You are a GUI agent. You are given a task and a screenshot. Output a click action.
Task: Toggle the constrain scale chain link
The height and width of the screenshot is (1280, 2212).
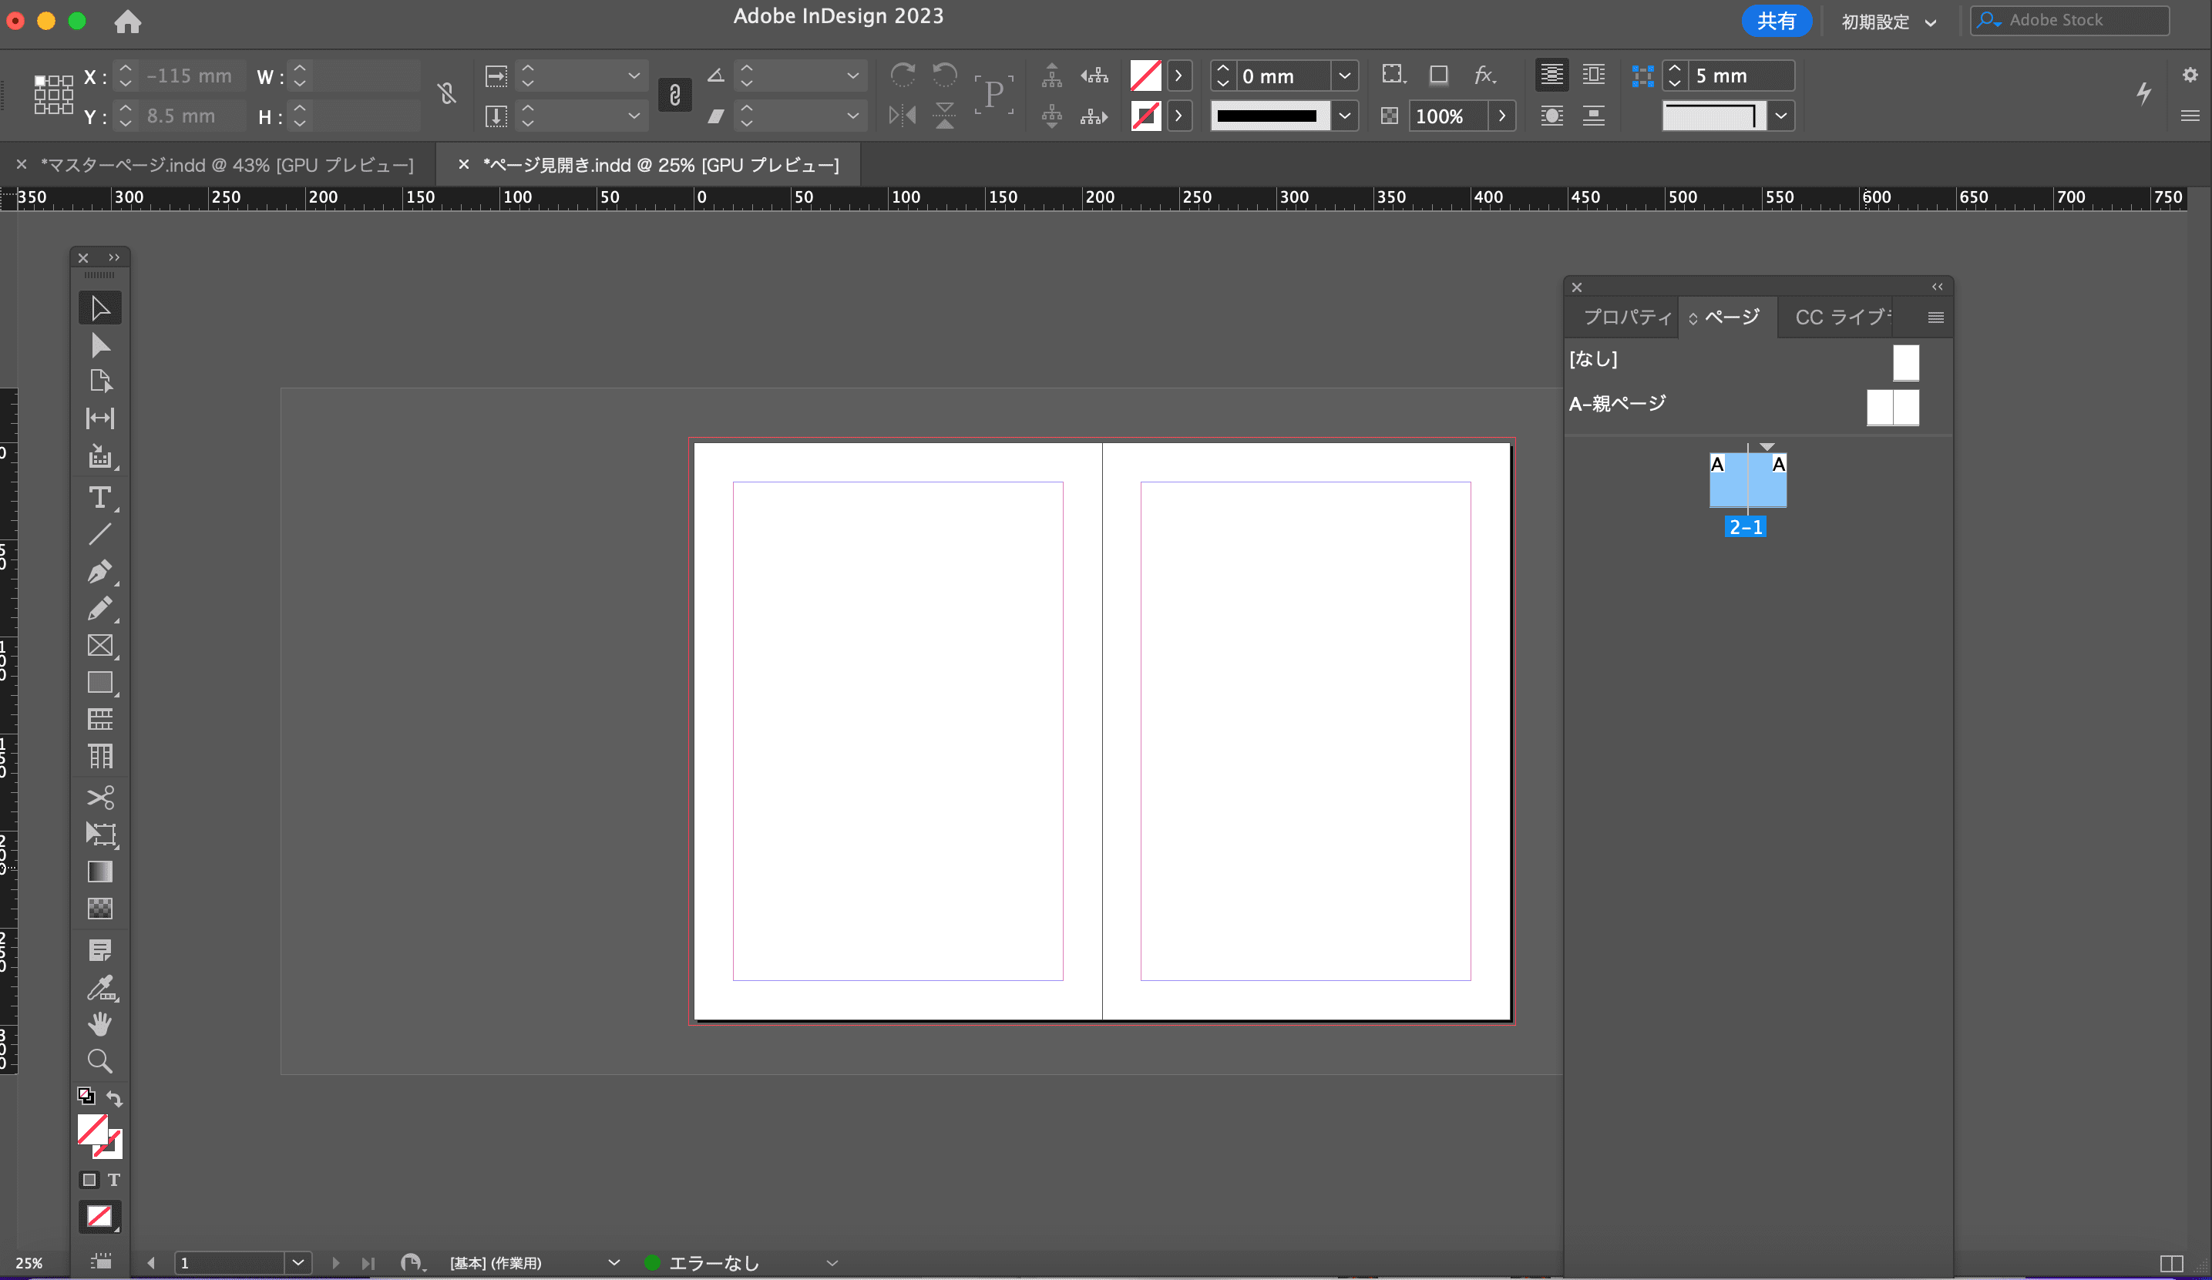pyautogui.click(x=674, y=95)
